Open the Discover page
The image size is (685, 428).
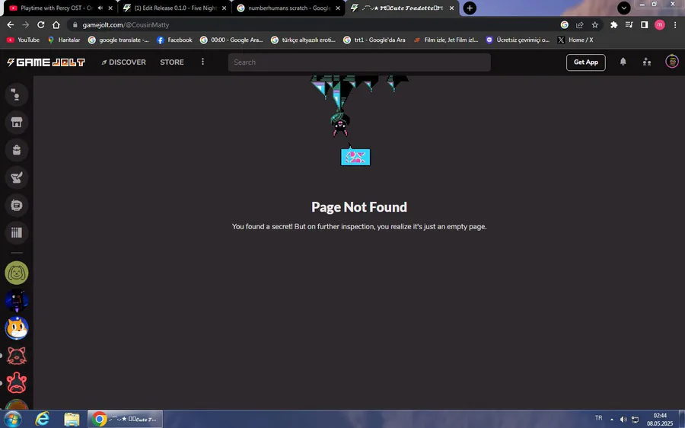coord(123,62)
